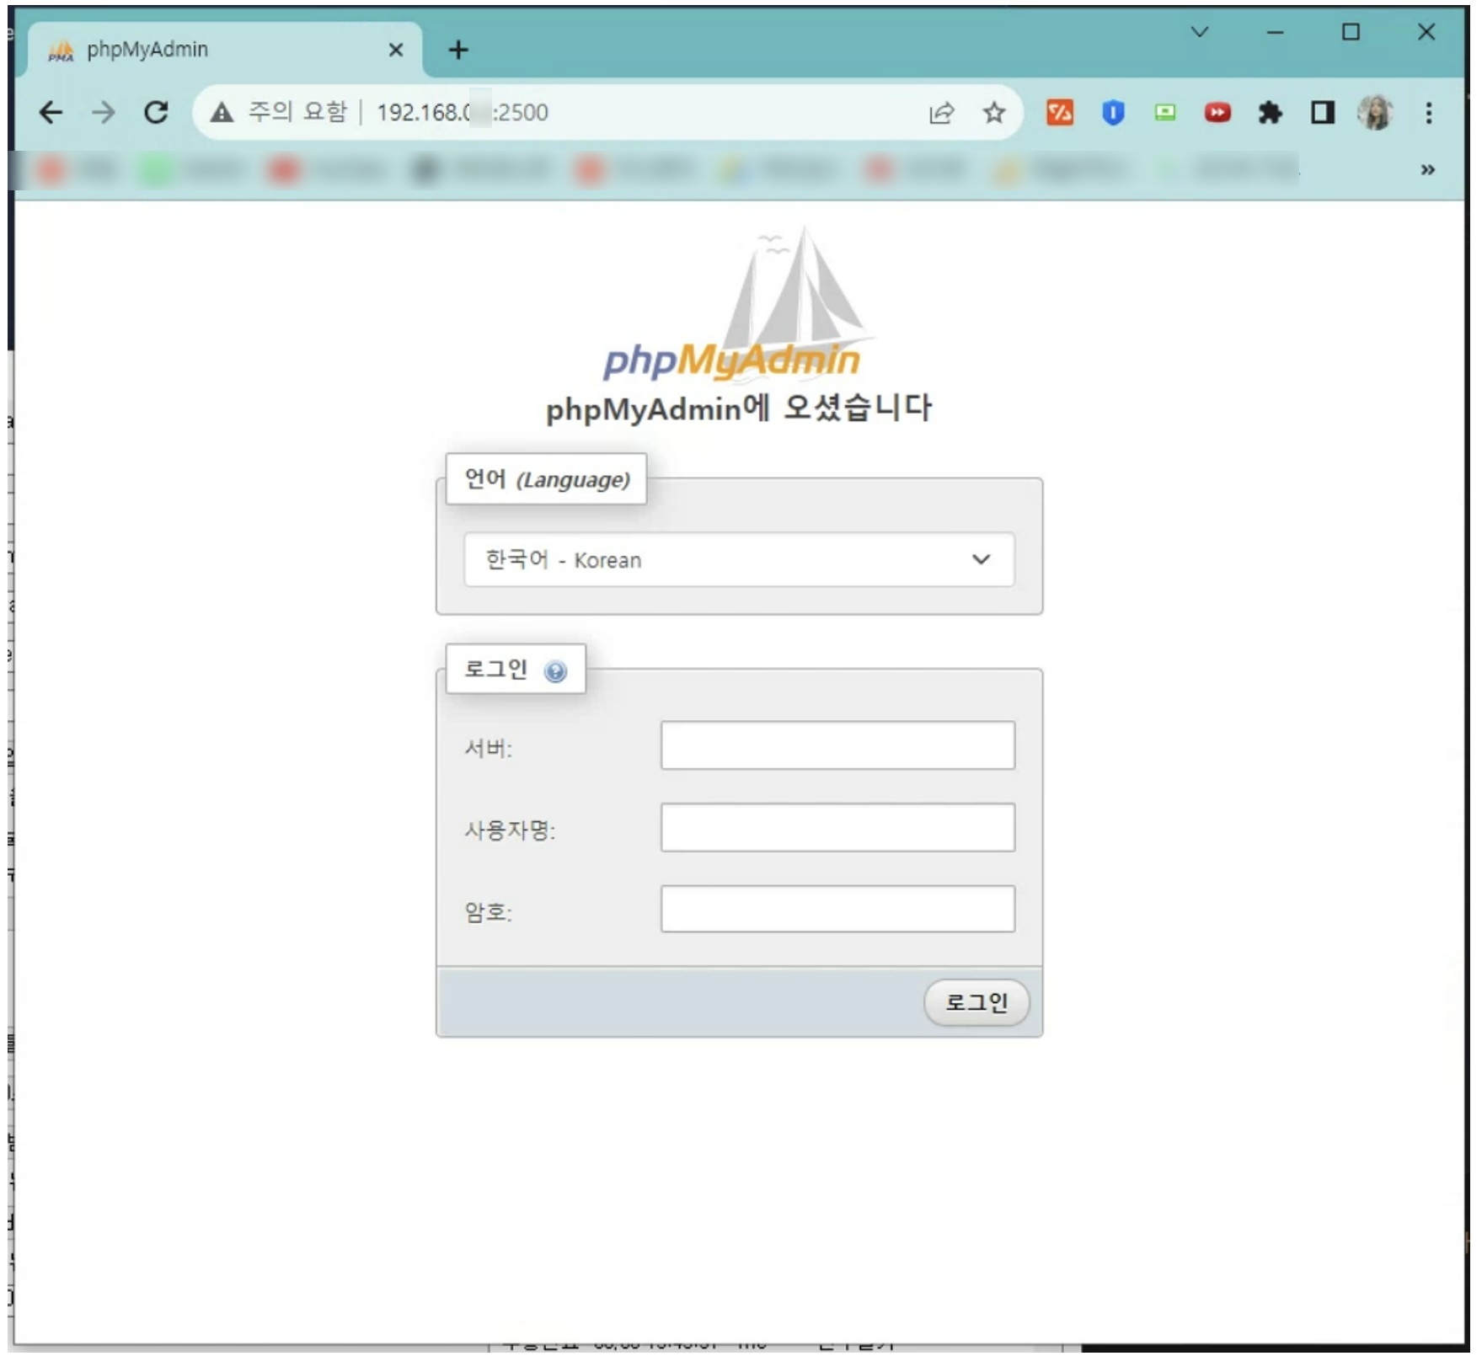Go back to the previous page
The width and height of the screenshot is (1482, 1356).
click(x=51, y=113)
